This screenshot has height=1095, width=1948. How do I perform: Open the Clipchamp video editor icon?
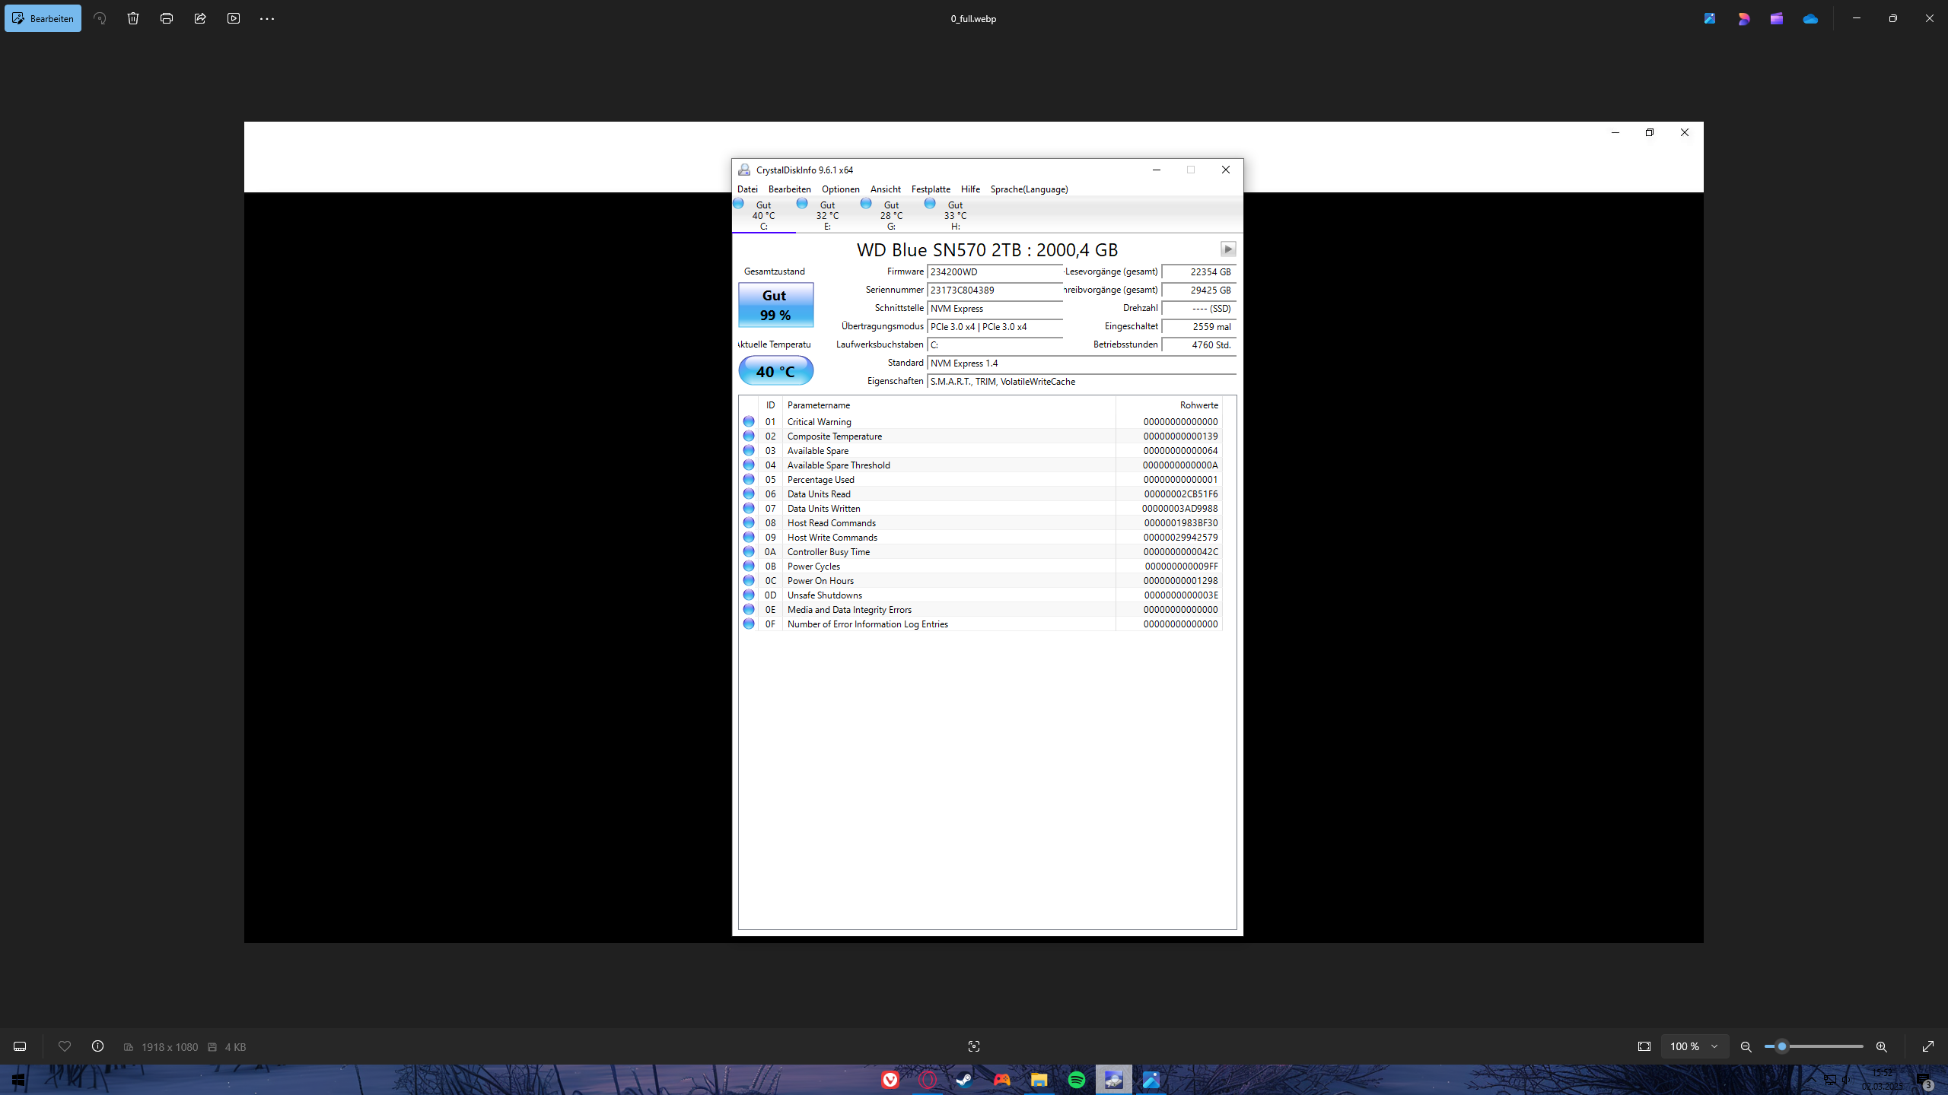tap(1777, 18)
